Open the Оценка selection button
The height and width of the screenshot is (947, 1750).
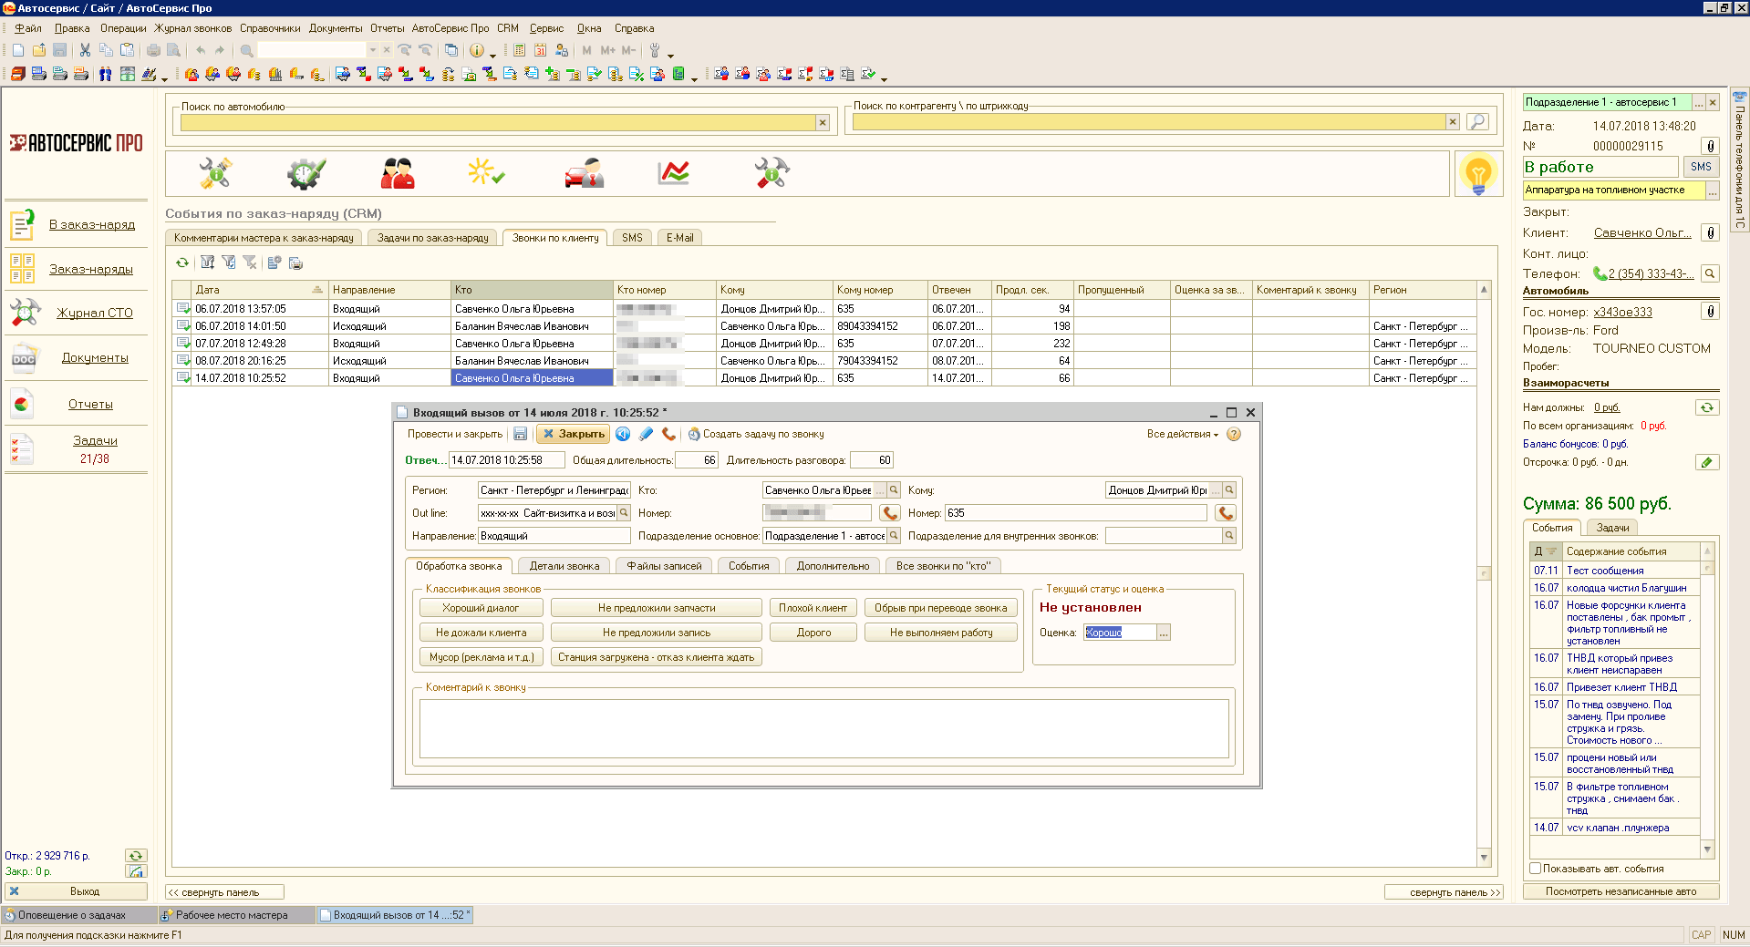click(x=1164, y=633)
